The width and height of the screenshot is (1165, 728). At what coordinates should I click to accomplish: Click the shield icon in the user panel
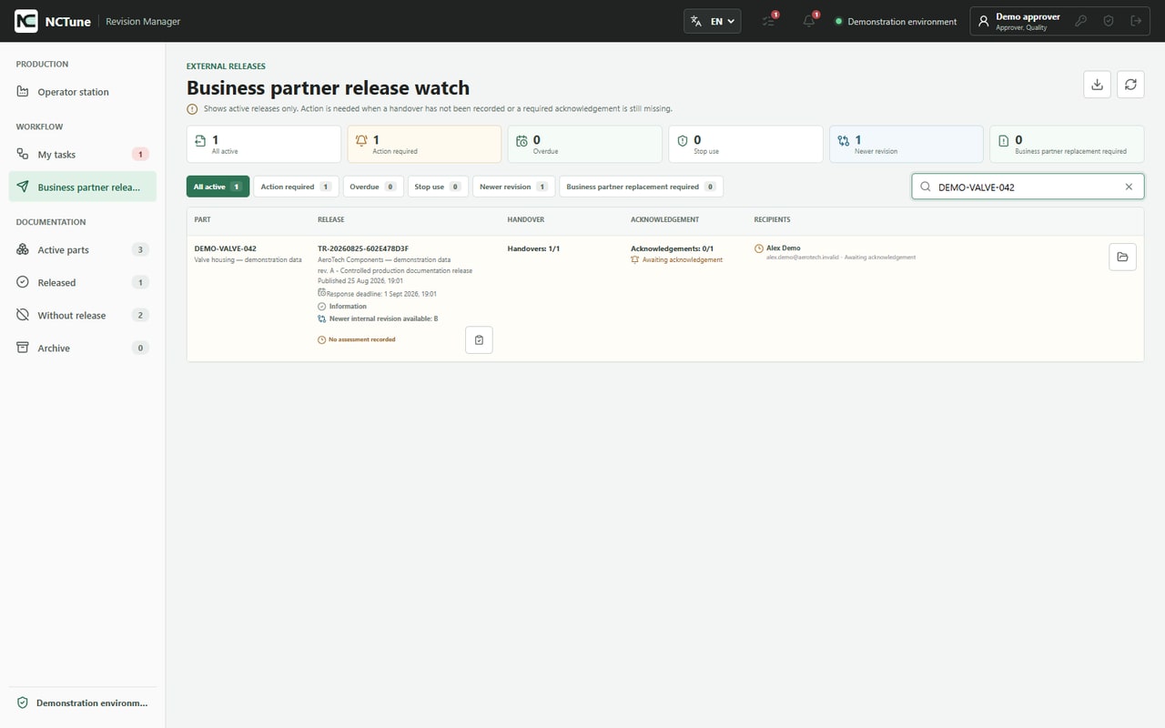(x=1109, y=21)
